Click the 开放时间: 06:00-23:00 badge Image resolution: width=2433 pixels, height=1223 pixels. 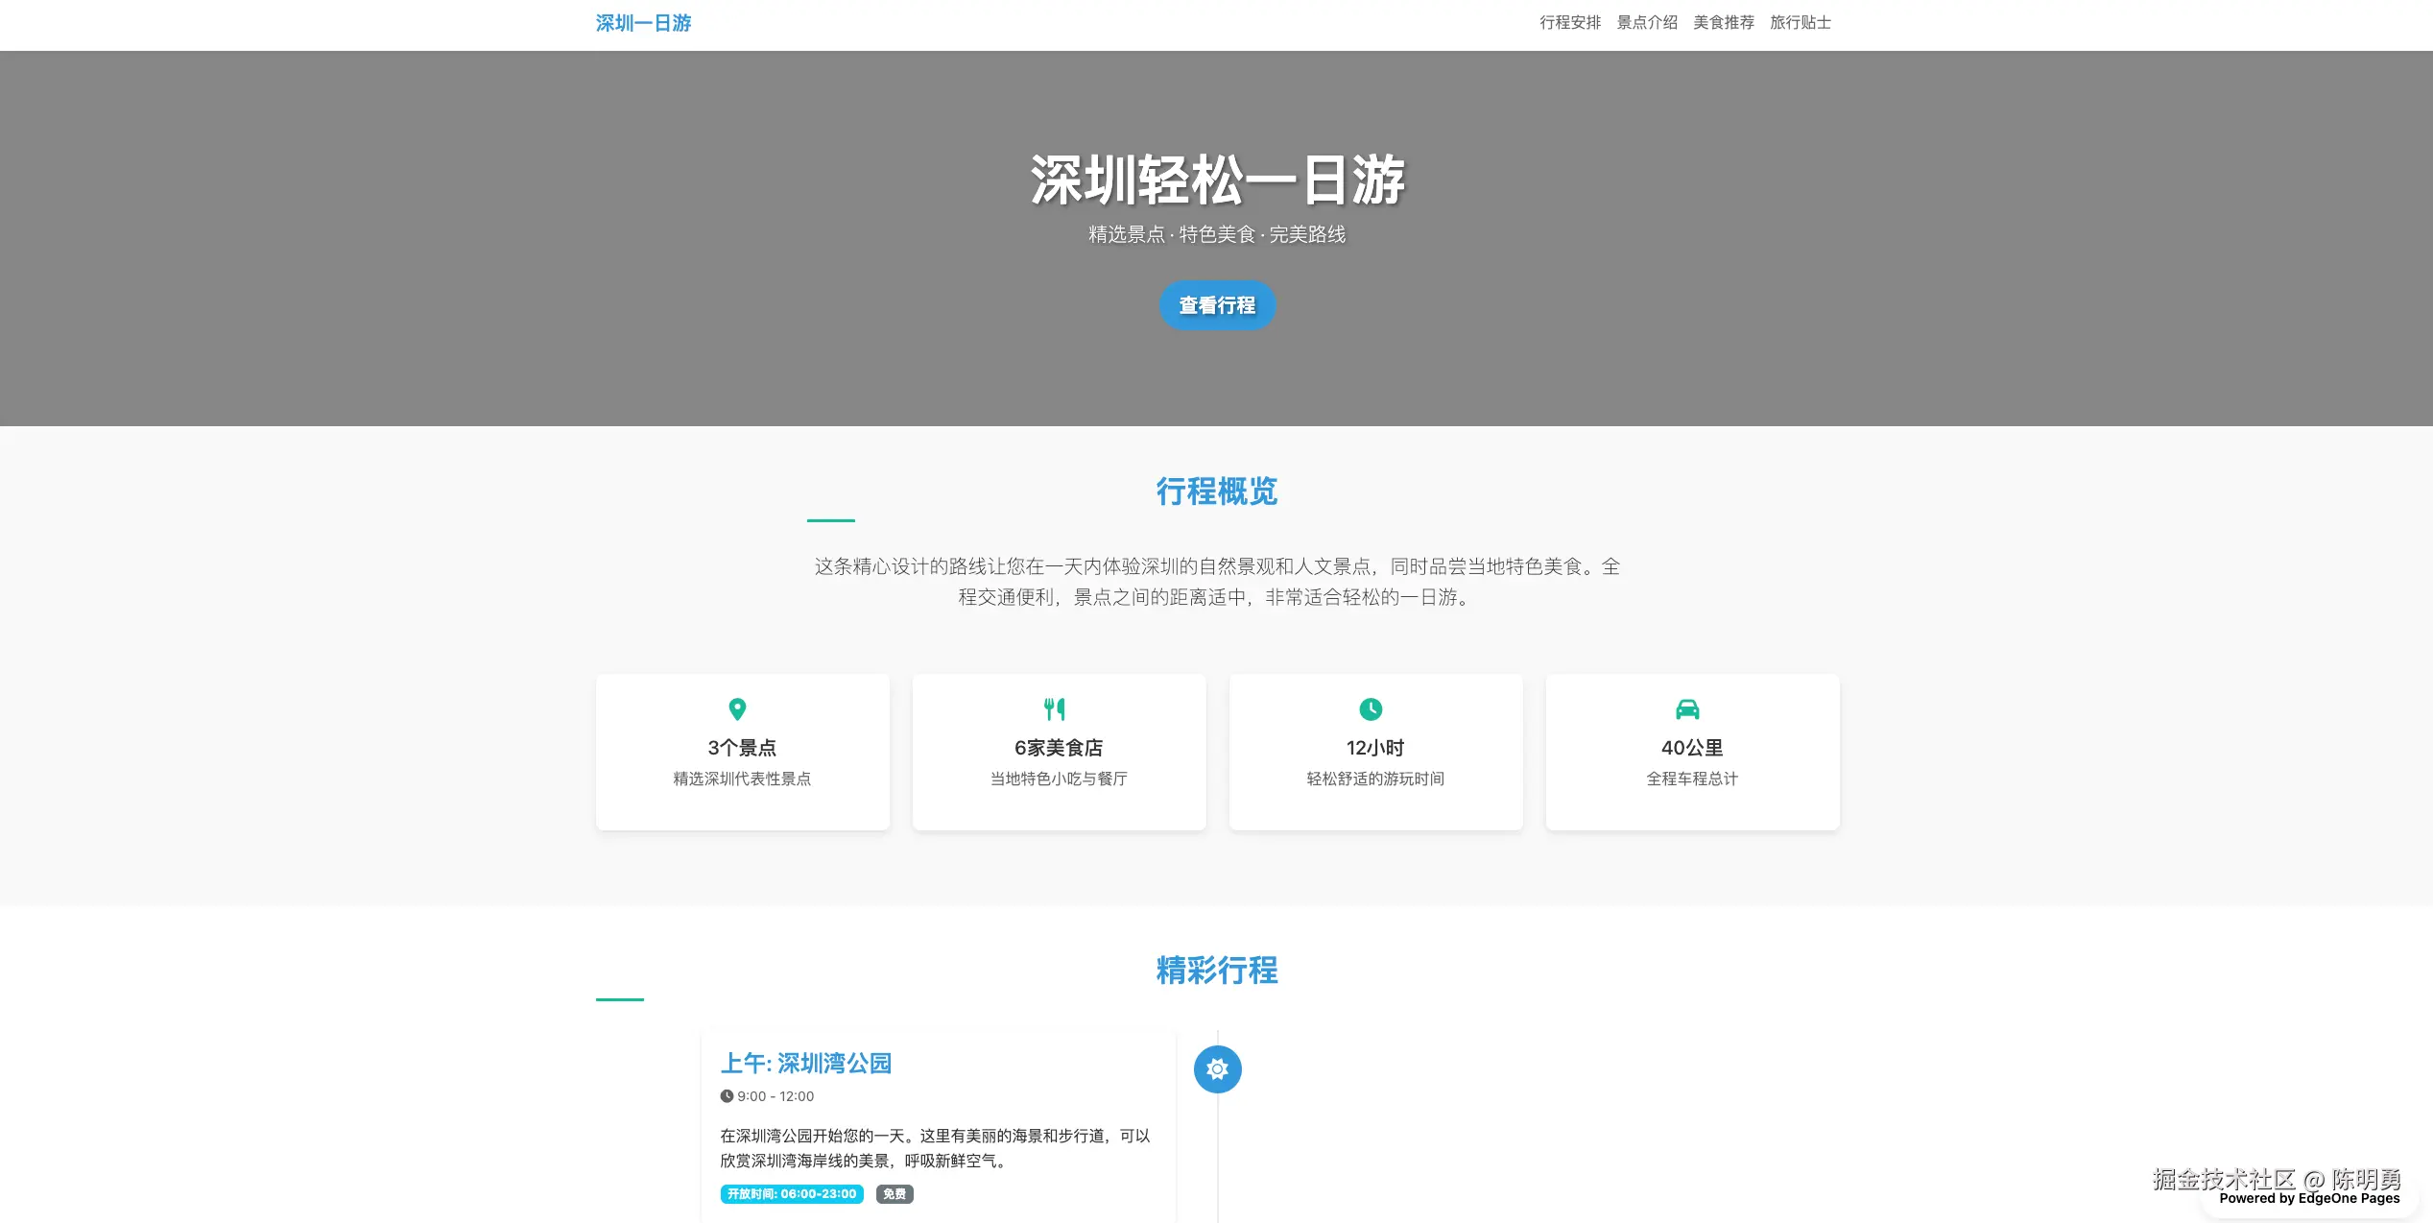point(792,1194)
